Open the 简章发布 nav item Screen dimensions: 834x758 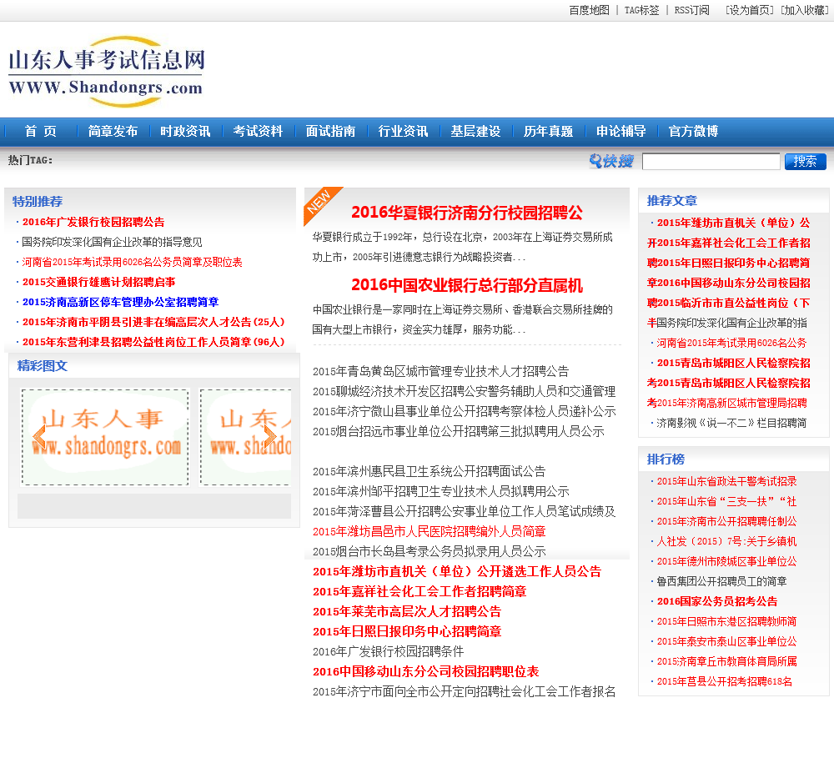pos(113,131)
